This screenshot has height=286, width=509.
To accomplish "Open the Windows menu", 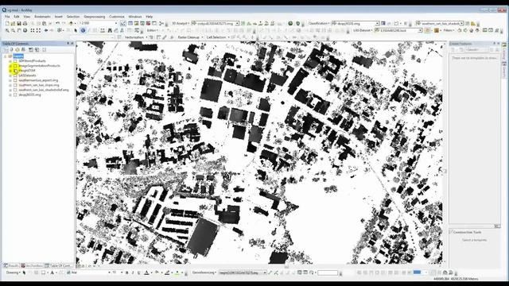I will [x=135, y=17].
